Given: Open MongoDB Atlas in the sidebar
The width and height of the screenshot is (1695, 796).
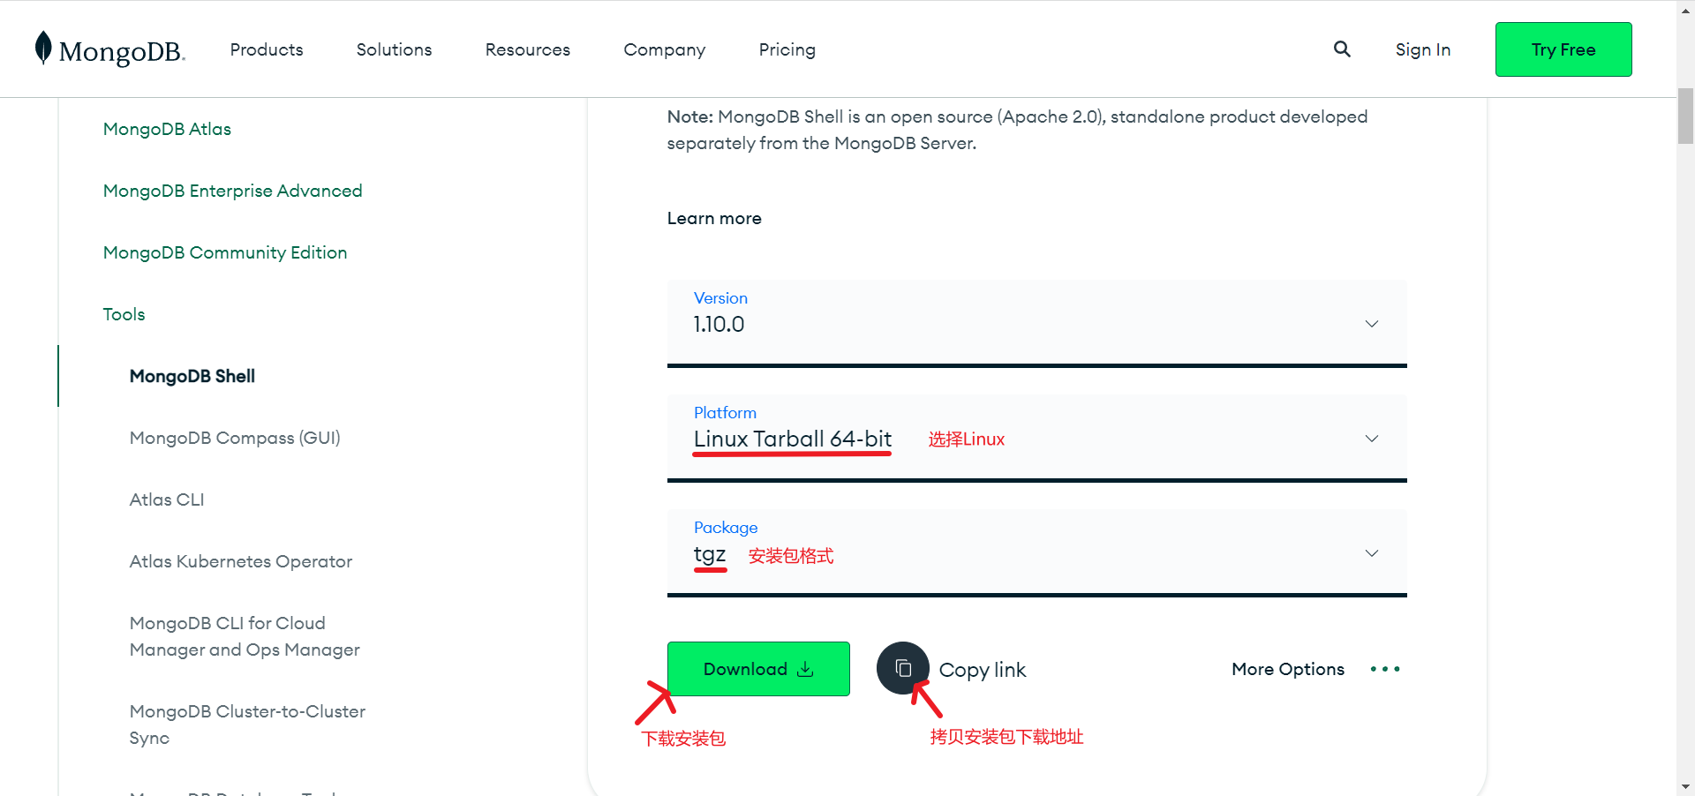Looking at the screenshot, I should [x=167, y=129].
